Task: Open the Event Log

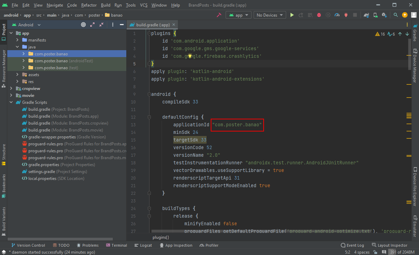Action: tap(352, 245)
